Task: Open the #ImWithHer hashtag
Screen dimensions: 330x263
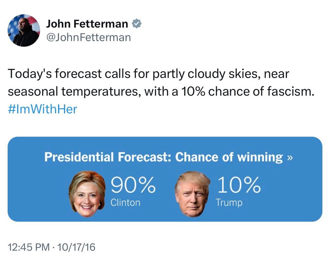Action: (x=42, y=109)
